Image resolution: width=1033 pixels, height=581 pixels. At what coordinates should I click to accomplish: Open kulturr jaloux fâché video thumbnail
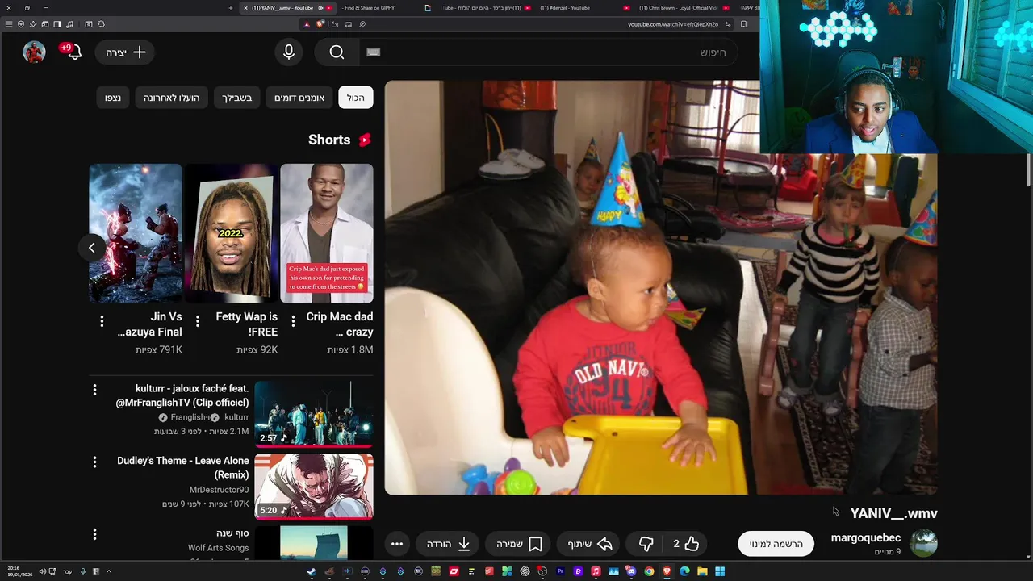pyautogui.click(x=314, y=414)
